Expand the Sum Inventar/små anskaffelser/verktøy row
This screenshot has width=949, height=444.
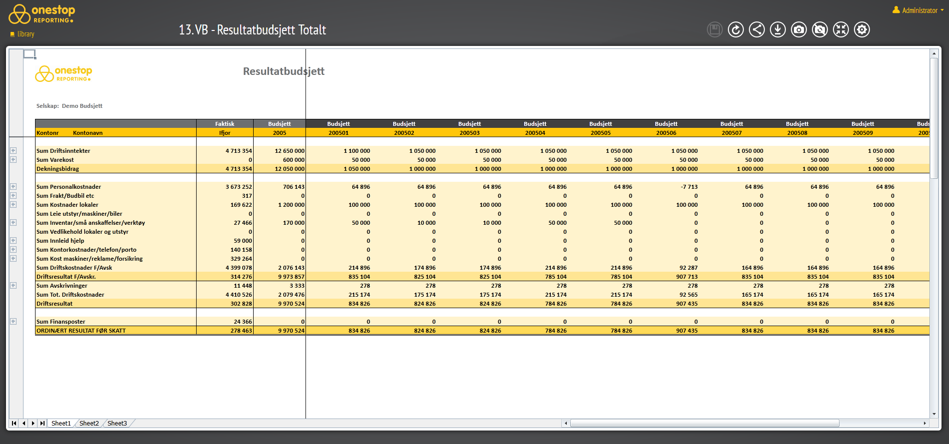[x=14, y=223]
